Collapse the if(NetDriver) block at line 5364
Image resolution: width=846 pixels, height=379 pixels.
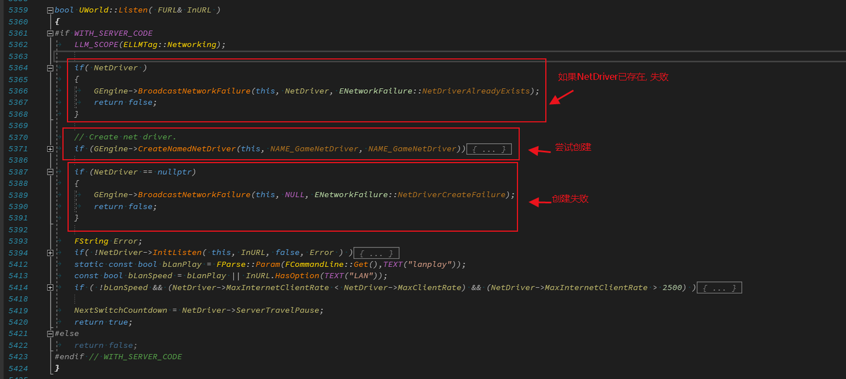coord(50,67)
